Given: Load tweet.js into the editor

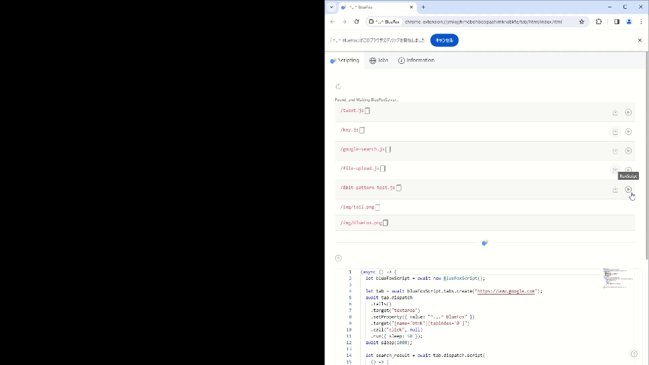Looking at the screenshot, I should coord(615,113).
